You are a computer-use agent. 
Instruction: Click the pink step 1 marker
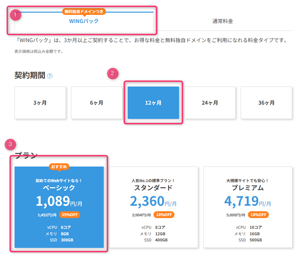click(x=16, y=15)
